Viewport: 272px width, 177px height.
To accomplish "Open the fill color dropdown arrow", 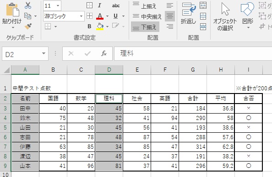I will 107,26.
